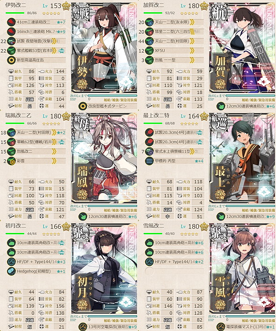Click Hatsuzuki's HF/DF + Type144 sonar icon
The image size is (276, 331).
pos(11,262)
